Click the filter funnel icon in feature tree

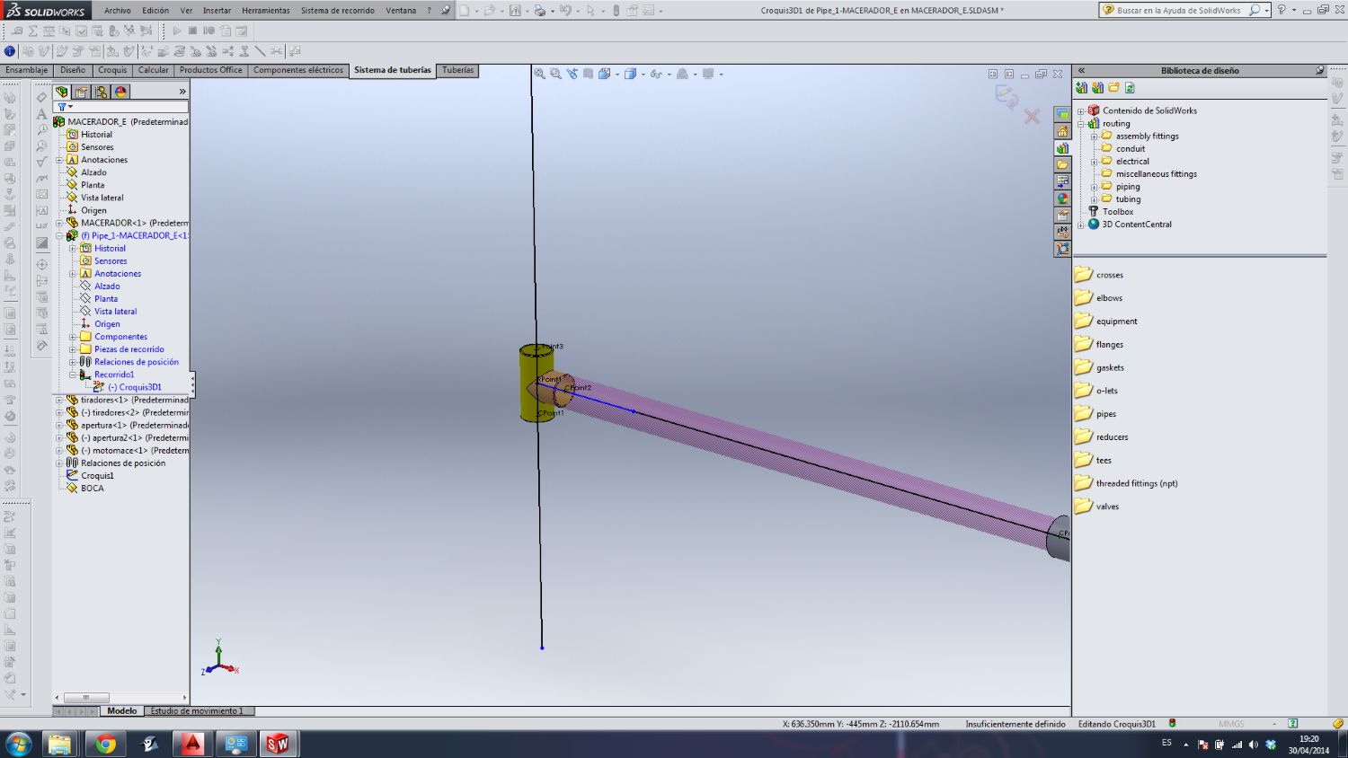63,107
